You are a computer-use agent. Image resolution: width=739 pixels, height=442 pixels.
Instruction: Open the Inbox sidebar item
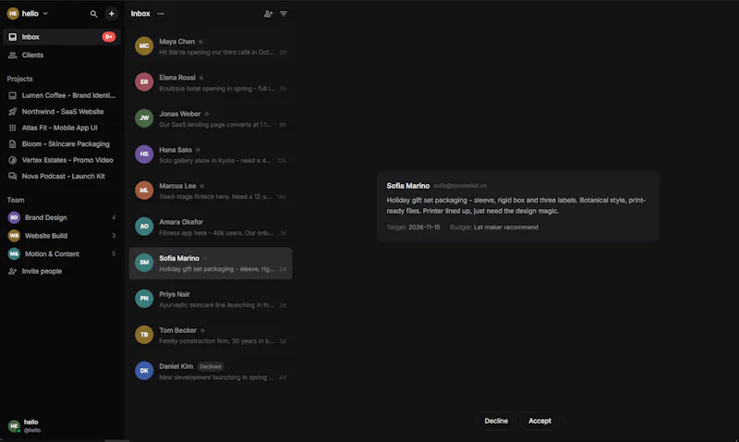tap(62, 37)
